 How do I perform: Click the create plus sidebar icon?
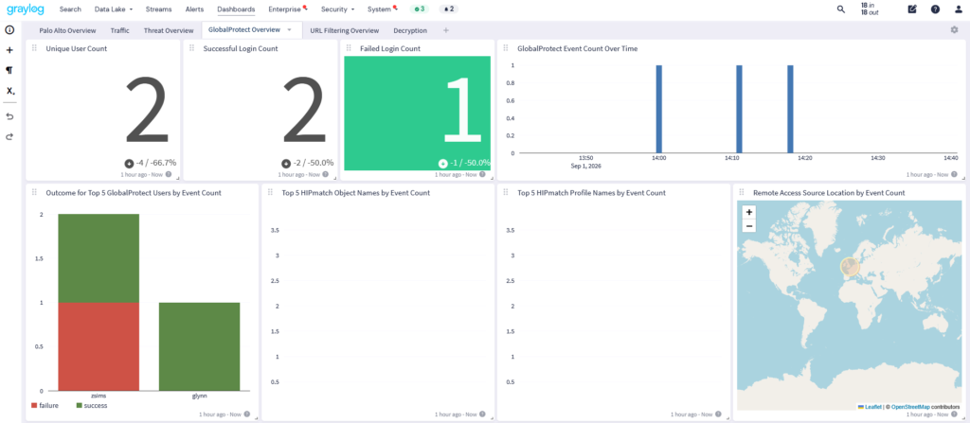click(9, 50)
